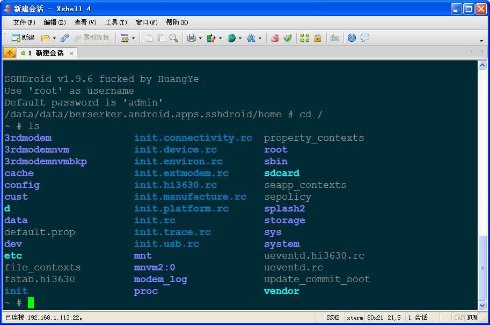This screenshot has height=325, width=490.
Task: Open the 文件(F) menu
Action: [x=24, y=22]
